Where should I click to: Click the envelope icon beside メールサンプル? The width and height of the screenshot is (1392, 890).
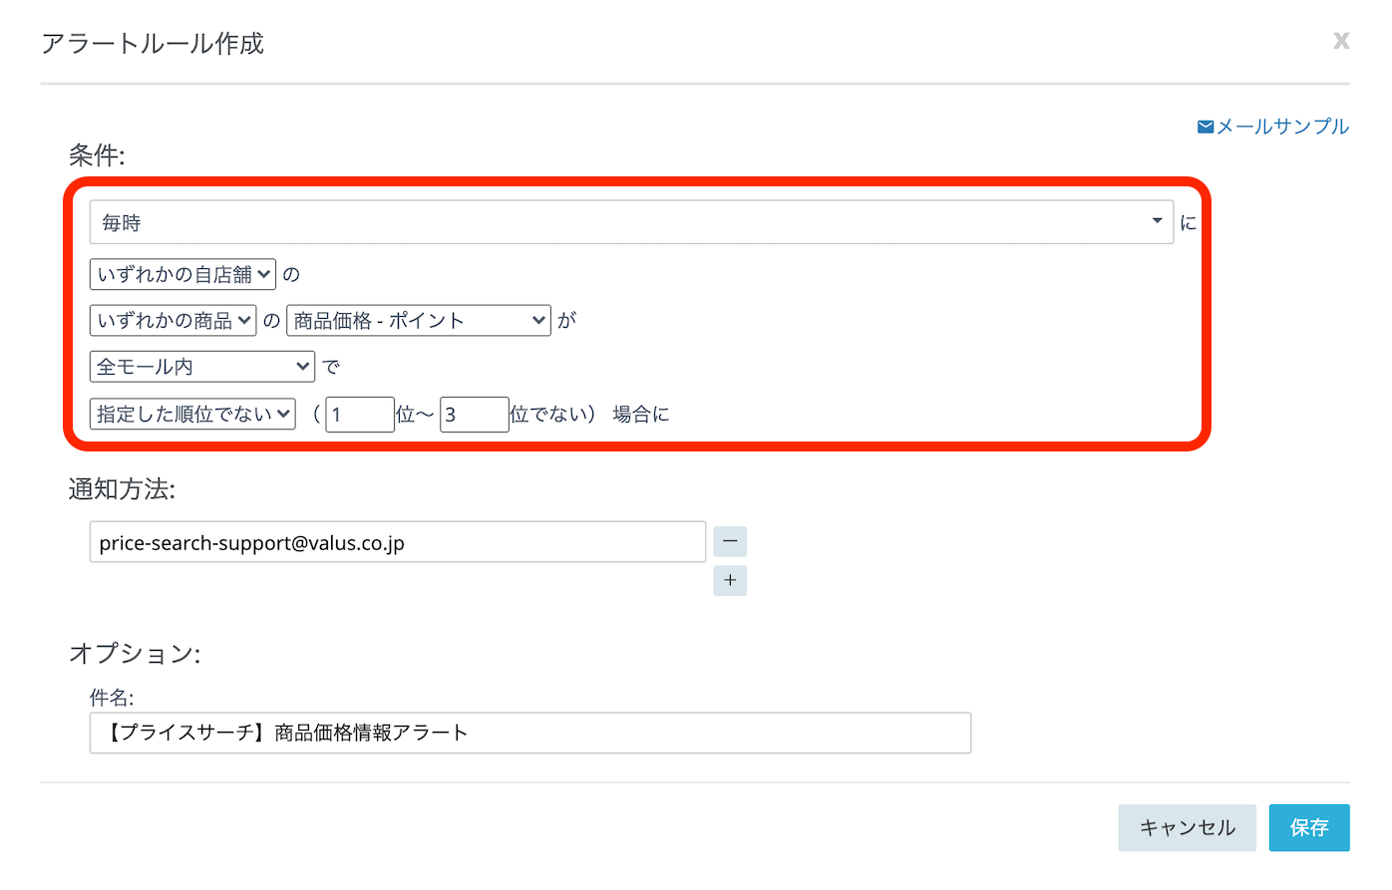pyautogui.click(x=1206, y=127)
